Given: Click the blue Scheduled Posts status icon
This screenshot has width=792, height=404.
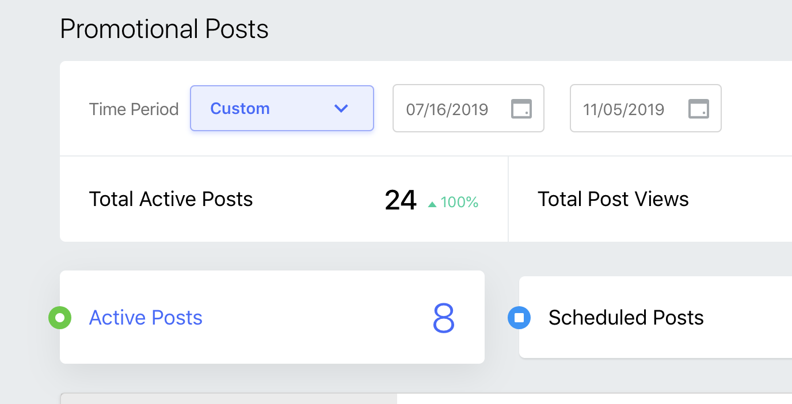Looking at the screenshot, I should pos(519,318).
